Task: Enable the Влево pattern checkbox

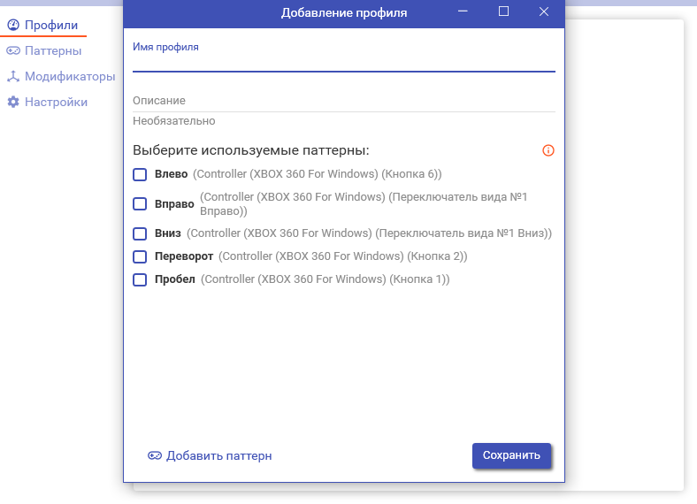Action: [x=140, y=174]
